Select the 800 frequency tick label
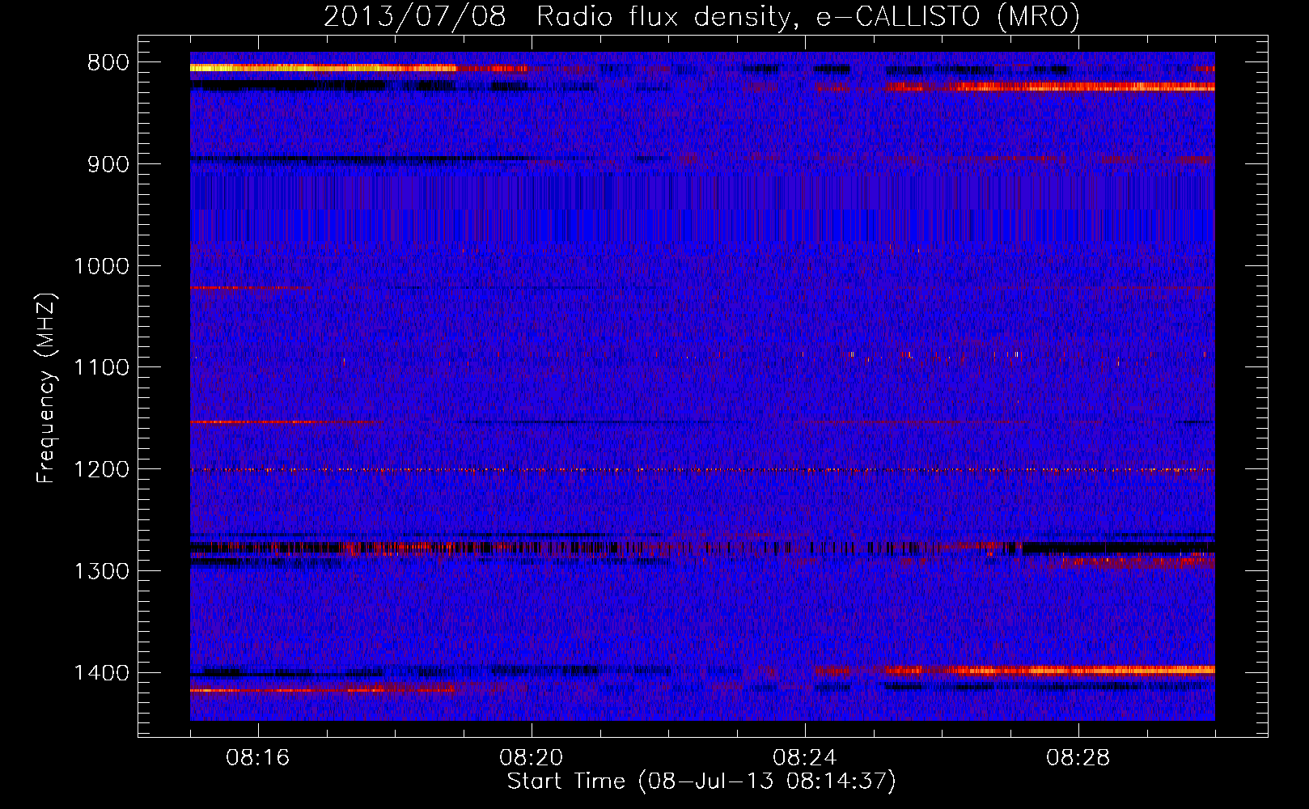1309x809 pixels. [108, 63]
